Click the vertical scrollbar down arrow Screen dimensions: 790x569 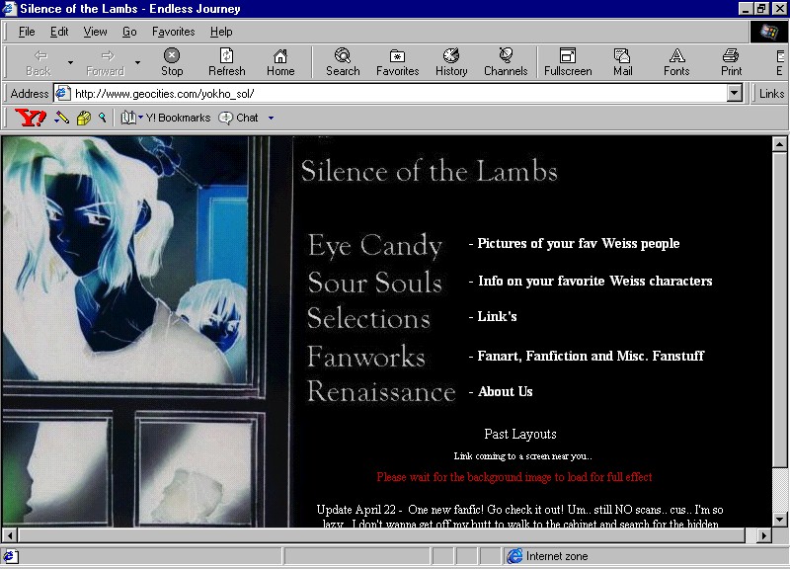click(x=779, y=520)
